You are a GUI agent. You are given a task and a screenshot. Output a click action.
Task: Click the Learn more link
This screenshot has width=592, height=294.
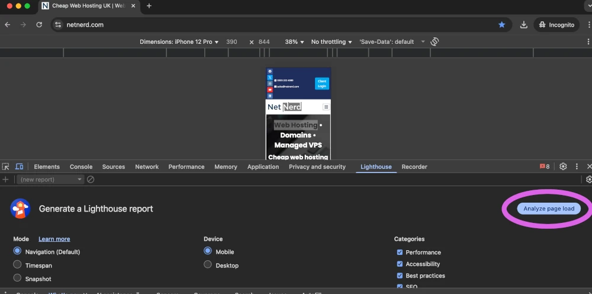pyautogui.click(x=54, y=239)
